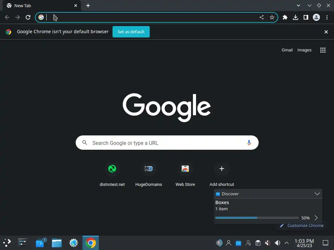Toggle the side panel icon
This screenshot has width=334, height=250.
point(306,17)
